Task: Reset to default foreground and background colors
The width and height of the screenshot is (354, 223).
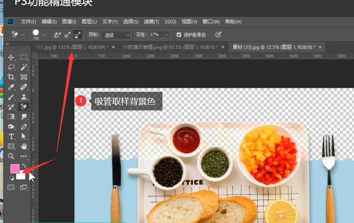Action: [12, 178]
